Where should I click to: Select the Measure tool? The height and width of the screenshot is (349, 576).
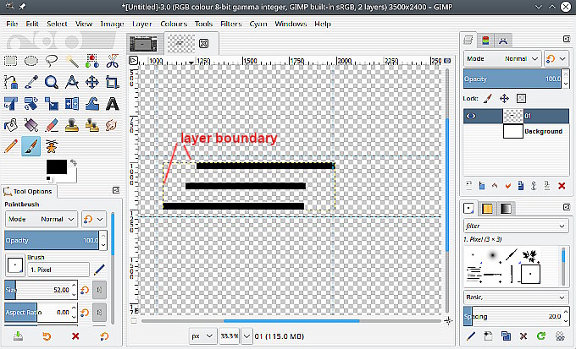point(72,82)
